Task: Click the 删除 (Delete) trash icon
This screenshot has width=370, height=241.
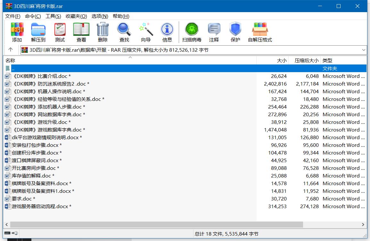Action: pyautogui.click(x=102, y=32)
